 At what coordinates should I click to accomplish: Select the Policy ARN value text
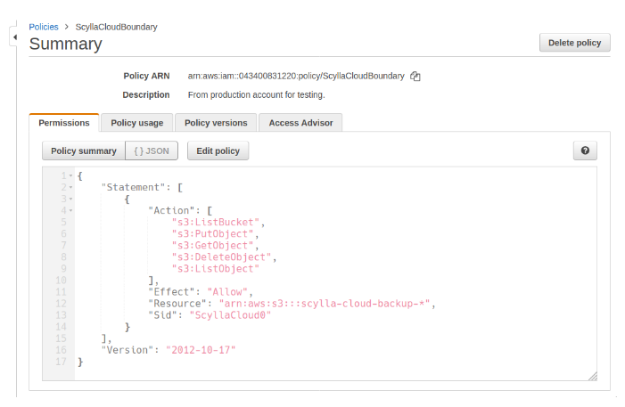coord(296,76)
